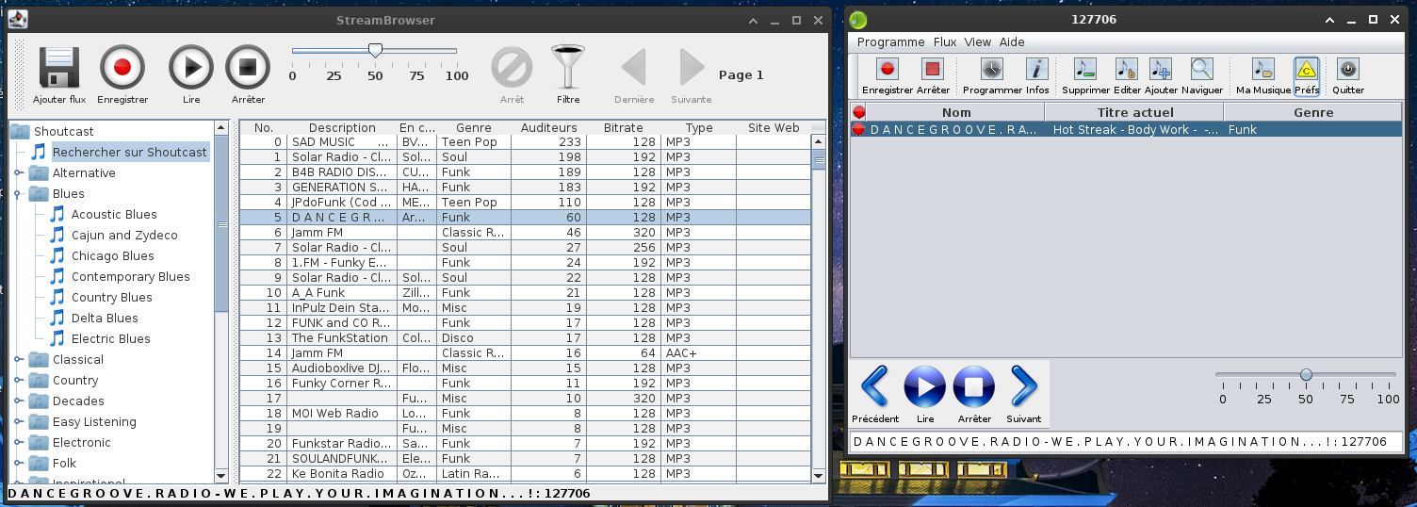Expand the Classical folder node
This screenshot has height=507, width=1417.
[x=18, y=360]
